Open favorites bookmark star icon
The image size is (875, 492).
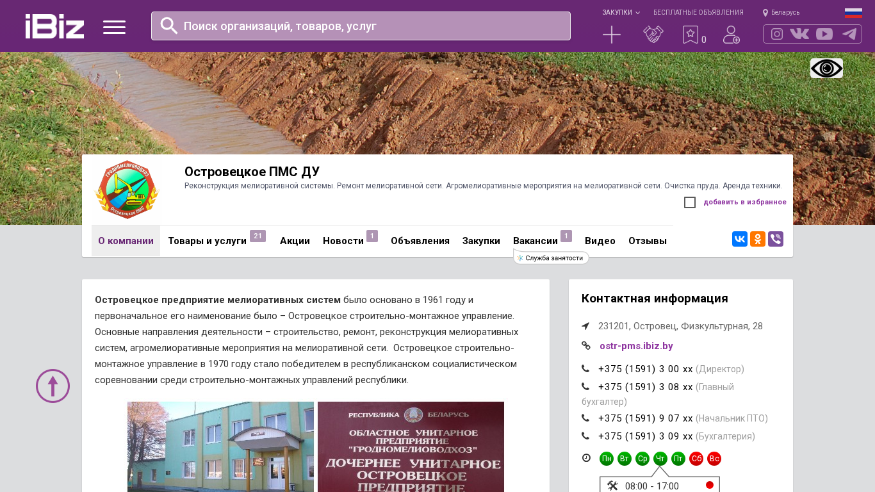pos(691,35)
